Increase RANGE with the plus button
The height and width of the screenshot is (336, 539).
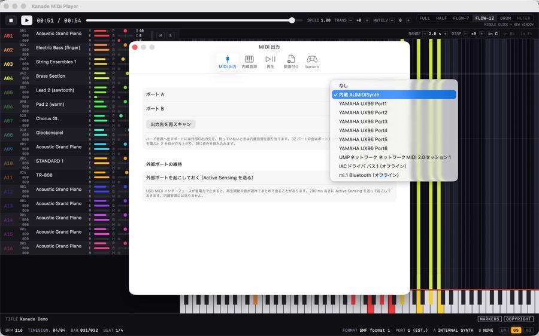click(x=445, y=33)
